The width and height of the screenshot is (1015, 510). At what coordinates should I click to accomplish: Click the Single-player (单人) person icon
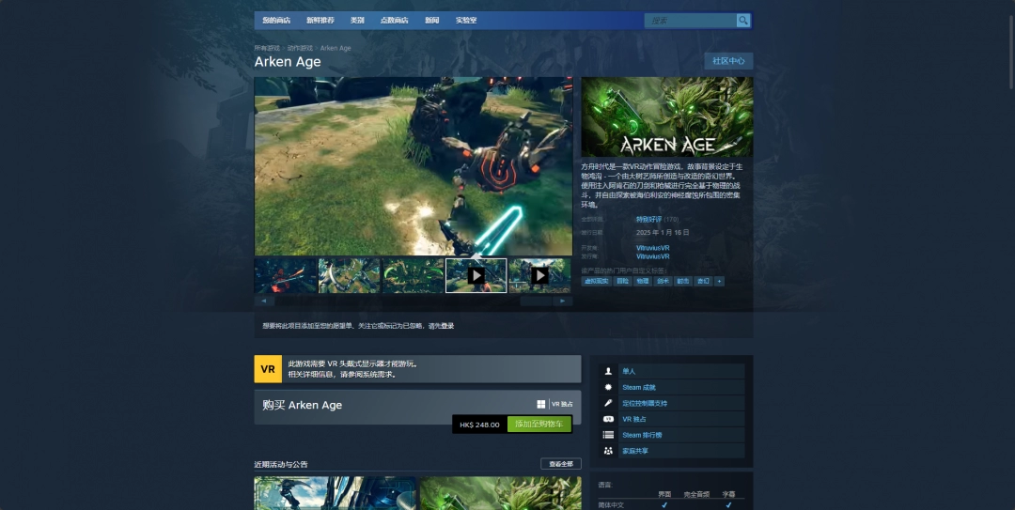pos(608,372)
